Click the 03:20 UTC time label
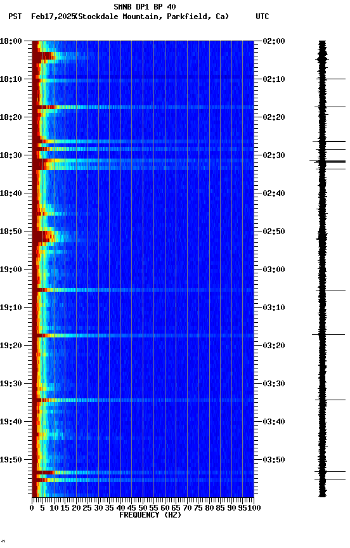 274,346
